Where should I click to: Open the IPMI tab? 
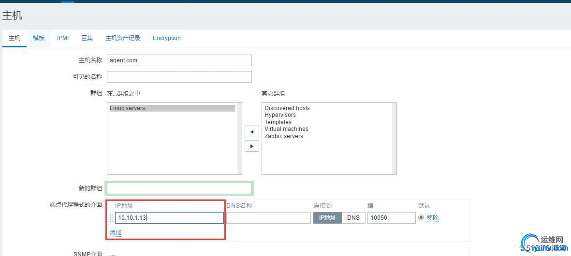(63, 38)
